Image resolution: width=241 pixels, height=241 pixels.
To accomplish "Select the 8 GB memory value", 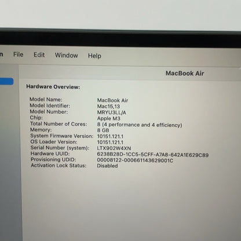I will click(103, 130).
